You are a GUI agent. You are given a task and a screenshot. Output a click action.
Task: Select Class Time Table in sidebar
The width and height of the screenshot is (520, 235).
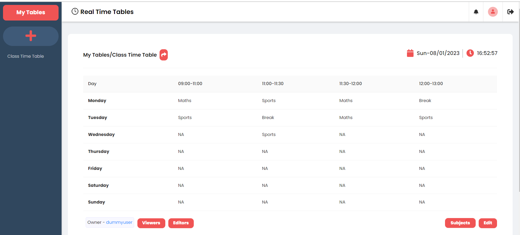(x=25, y=56)
